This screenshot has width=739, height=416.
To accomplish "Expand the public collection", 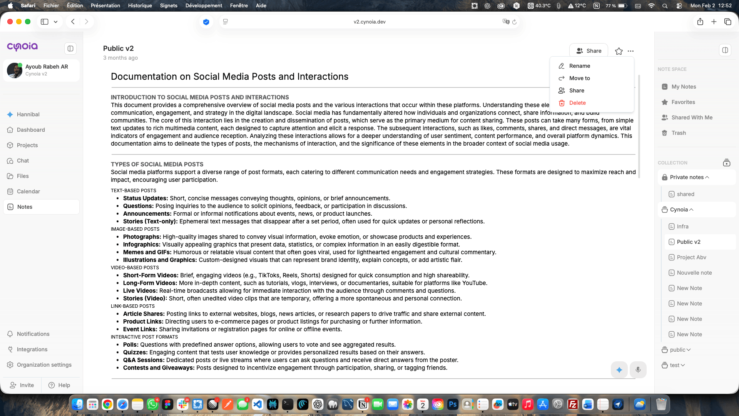I will tap(689, 350).
